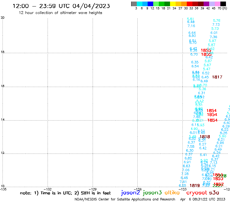The width and height of the screenshot is (230, 202).
Task: Click the bright red 33 ft legend swatch
Action: point(190,4)
